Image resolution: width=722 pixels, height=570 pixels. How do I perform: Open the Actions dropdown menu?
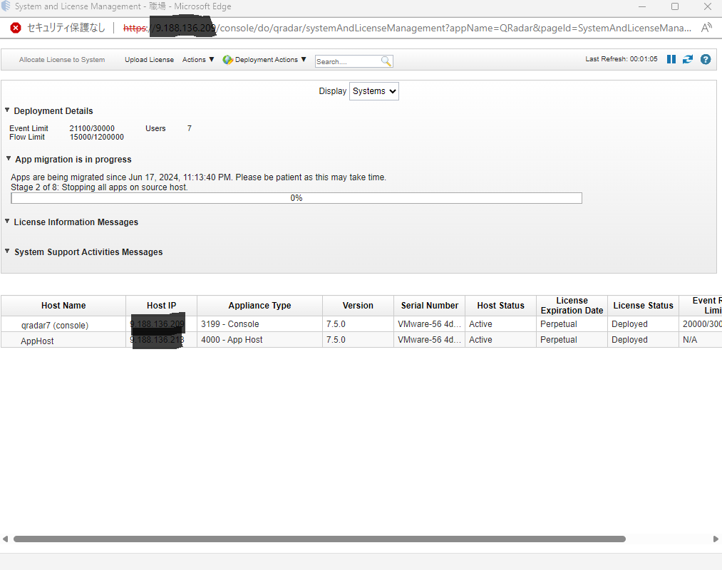point(198,60)
